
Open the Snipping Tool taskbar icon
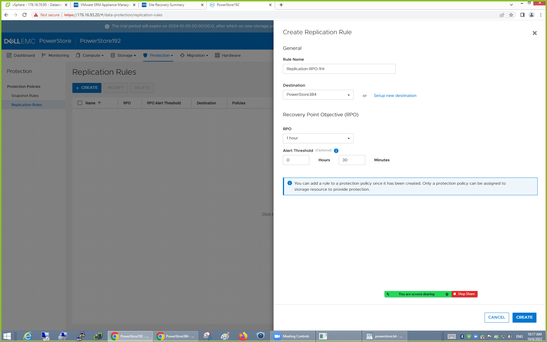pos(207,336)
